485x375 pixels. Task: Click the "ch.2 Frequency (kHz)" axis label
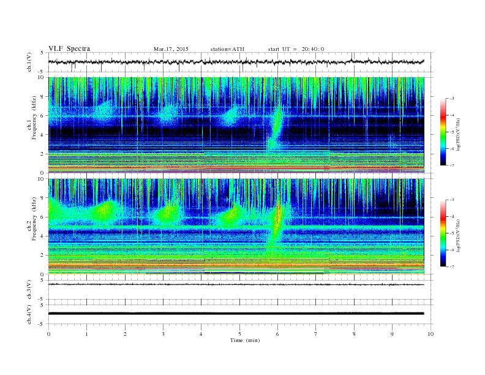pyautogui.click(x=31, y=219)
